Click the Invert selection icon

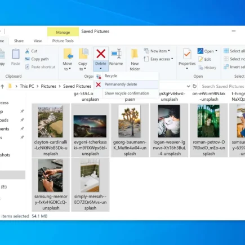[226, 67]
